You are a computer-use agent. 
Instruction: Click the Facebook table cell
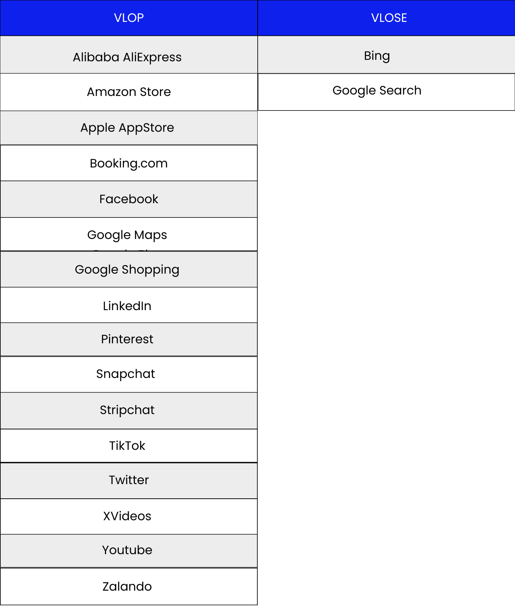click(x=129, y=199)
